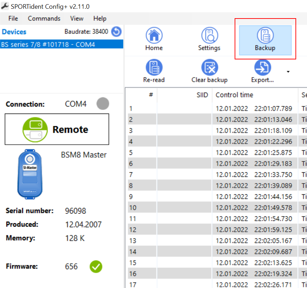Image resolution: width=307 pixels, height=288 pixels.
Task: Expand the Export dropdown arrow
Action: pos(288,72)
